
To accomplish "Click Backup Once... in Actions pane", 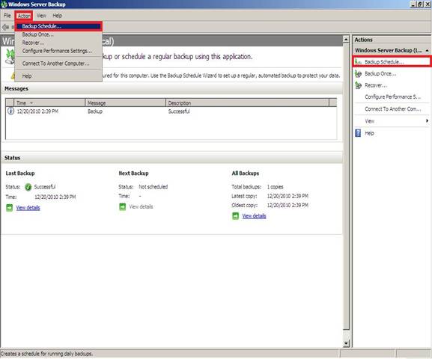I will coord(380,73).
